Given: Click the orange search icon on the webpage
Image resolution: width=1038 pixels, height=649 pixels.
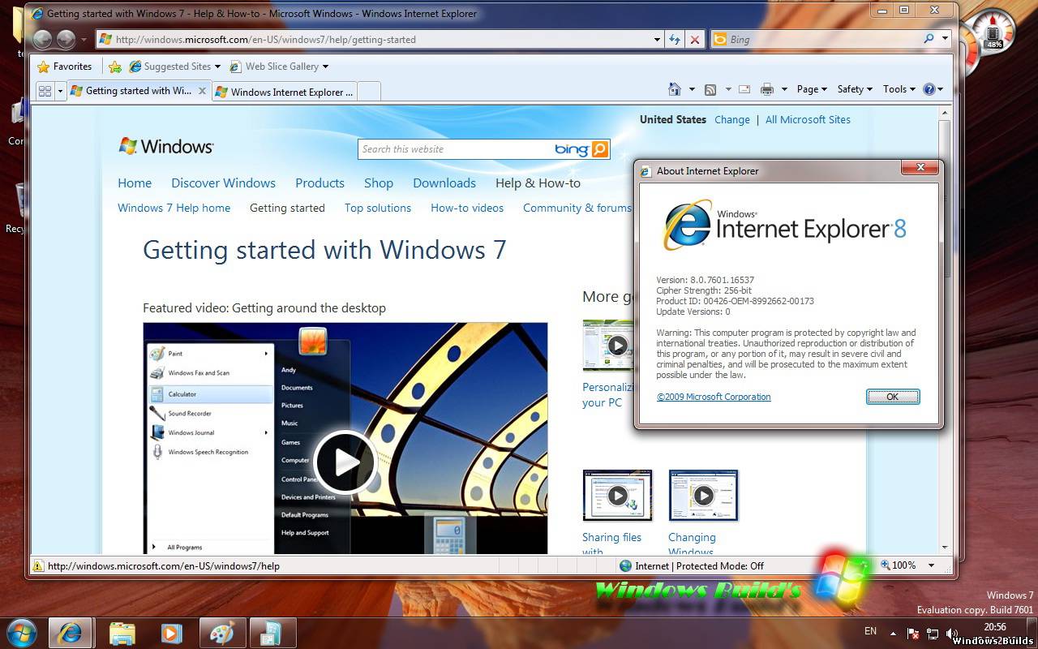Looking at the screenshot, I should tap(600, 148).
